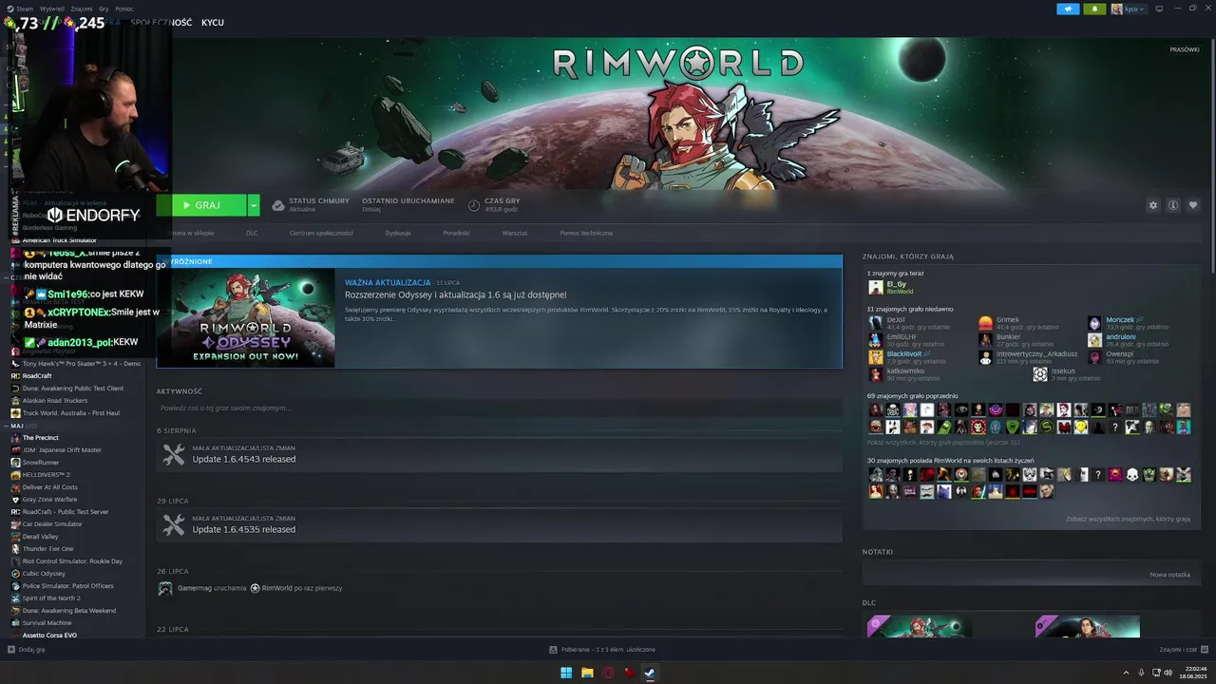The height and width of the screenshot is (684, 1216).
Task: Open Issekun's avatar
Action: coord(1040,374)
